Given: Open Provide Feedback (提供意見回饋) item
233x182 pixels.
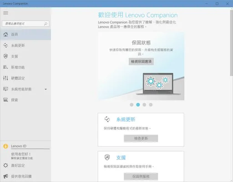Looking at the screenshot, I should click(x=21, y=177).
